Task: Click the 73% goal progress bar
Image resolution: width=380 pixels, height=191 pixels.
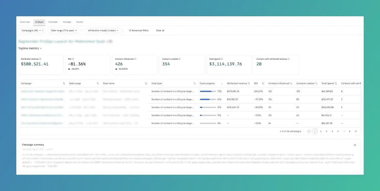Action: 208,91
